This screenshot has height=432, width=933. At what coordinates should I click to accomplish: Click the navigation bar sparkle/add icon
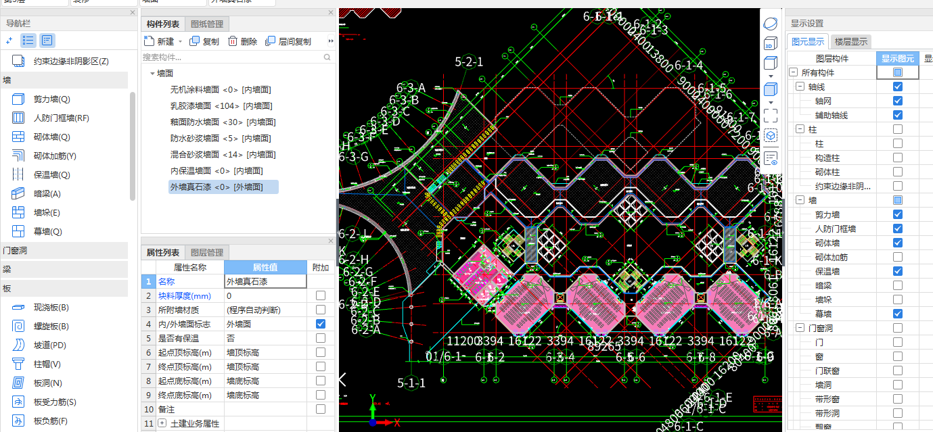(9, 41)
